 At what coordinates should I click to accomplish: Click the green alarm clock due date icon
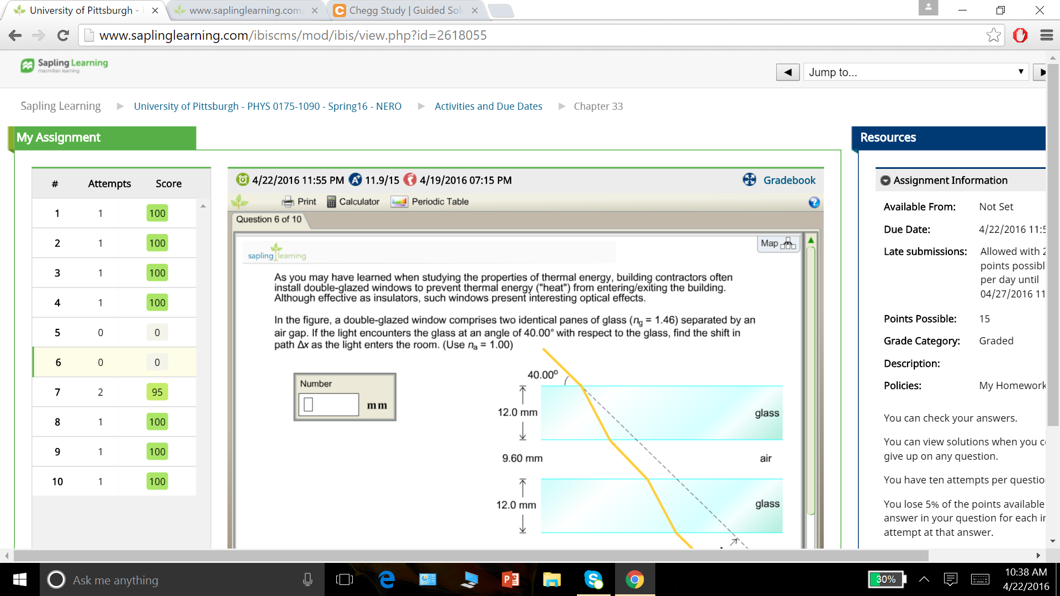tap(242, 180)
